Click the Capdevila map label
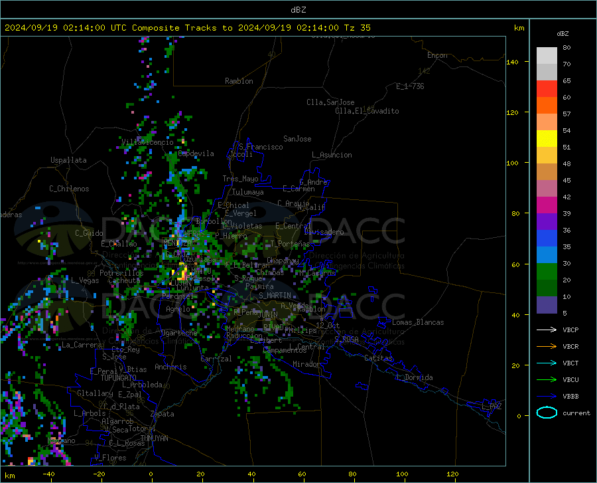 tap(196, 153)
